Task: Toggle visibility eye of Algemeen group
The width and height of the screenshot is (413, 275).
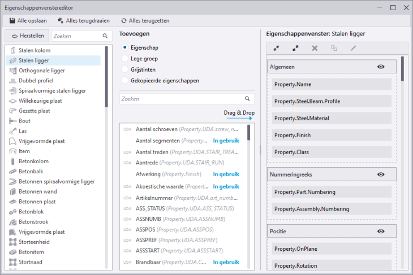Action: coord(381,67)
